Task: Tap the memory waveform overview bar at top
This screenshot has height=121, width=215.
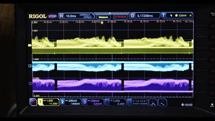Action: point(112,13)
